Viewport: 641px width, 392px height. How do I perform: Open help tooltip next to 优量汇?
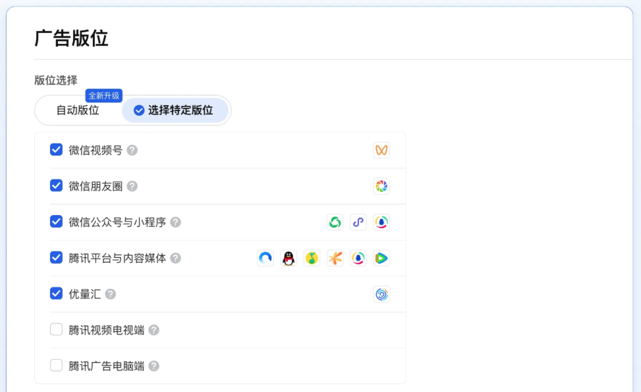(x=111, y=294)
